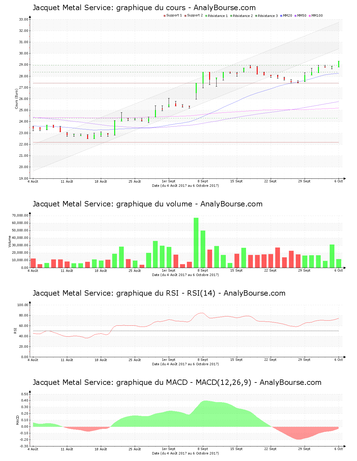Select the Résistance 3 legend label
The height and width of the screenshot is (461, 357).
pos(268,15)
